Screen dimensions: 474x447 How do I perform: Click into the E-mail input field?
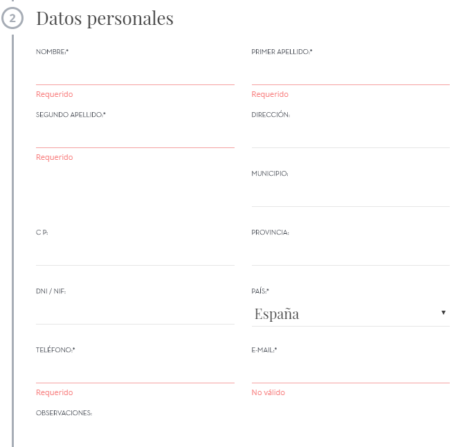[350, 372]
